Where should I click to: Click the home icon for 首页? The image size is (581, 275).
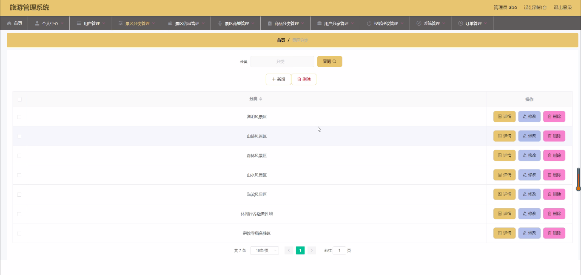coord(9,23)
